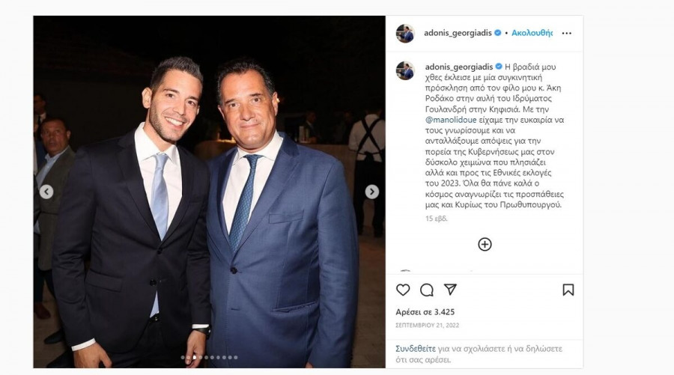Share the post via paper plane icon

[x=450, y=290]
